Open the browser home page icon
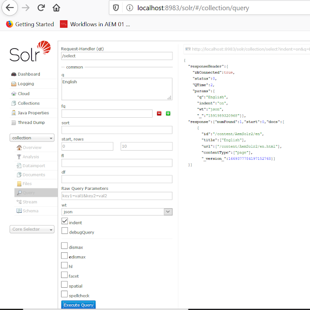310x310 pixels. tap(56, 8)
